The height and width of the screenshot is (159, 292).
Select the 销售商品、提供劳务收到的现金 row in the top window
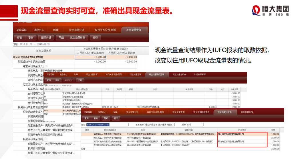[x=45, y=71]
